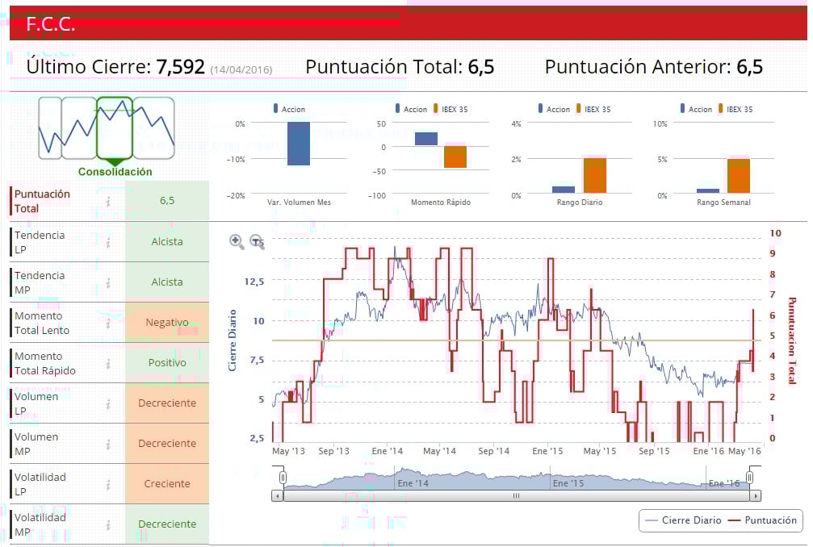Click the Cierre Diario axis title

pyautogui.click(x=232, y=340)
